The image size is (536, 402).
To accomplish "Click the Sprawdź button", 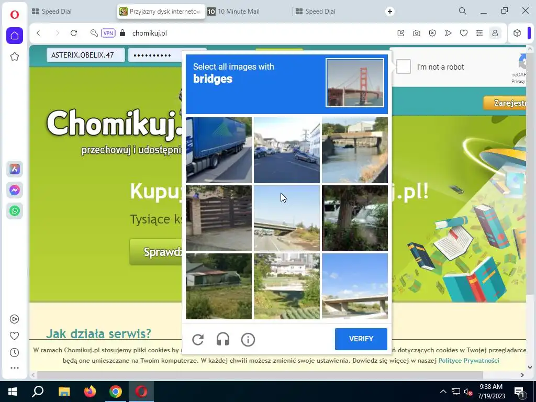I will tap(156, 252).
